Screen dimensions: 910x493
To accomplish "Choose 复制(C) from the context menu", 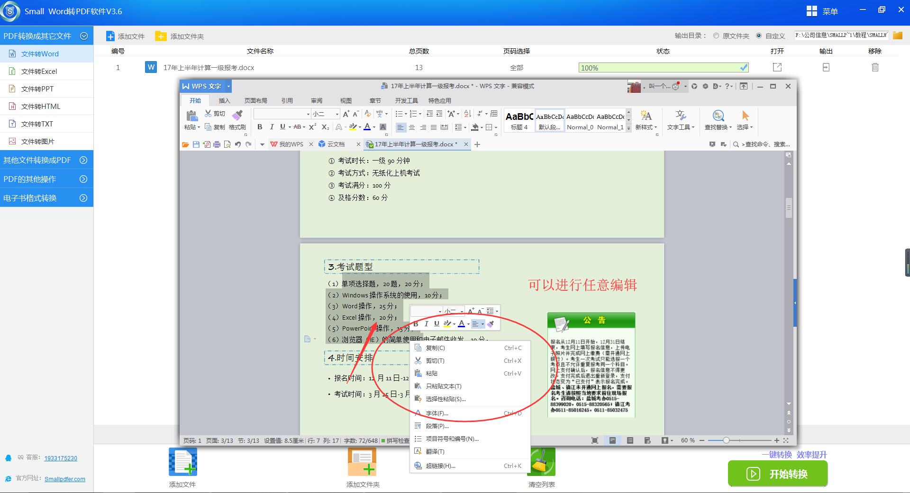I will pos(469,348).
